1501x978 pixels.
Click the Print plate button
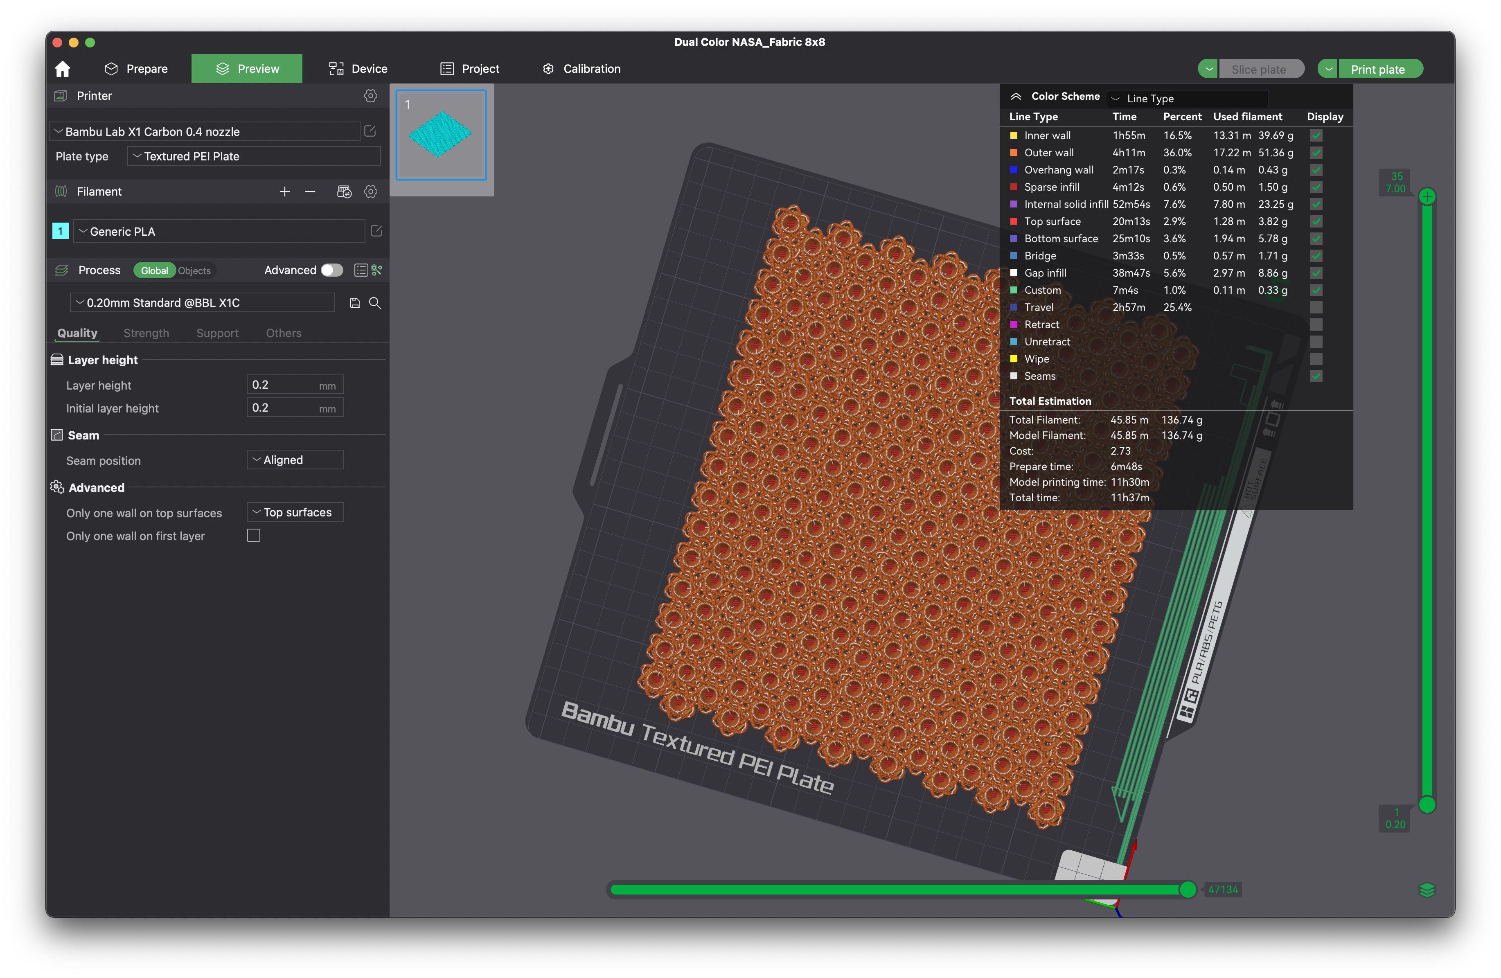[1377, 70]
